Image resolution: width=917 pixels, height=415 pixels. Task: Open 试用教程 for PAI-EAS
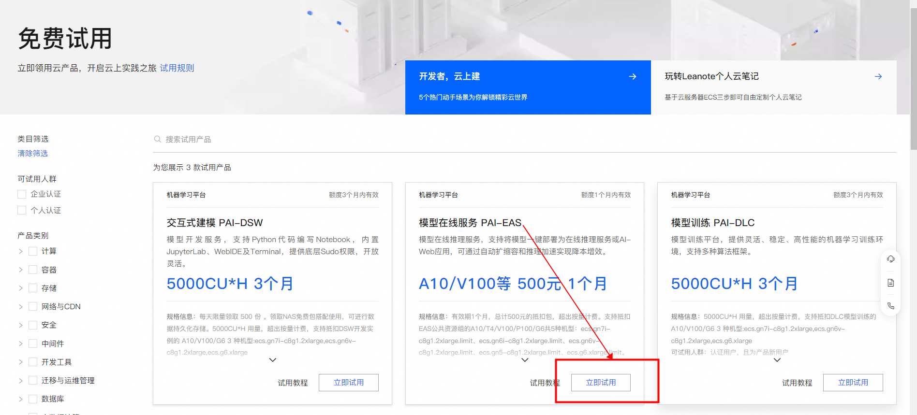pyautogui.click(x=545, y=383)
